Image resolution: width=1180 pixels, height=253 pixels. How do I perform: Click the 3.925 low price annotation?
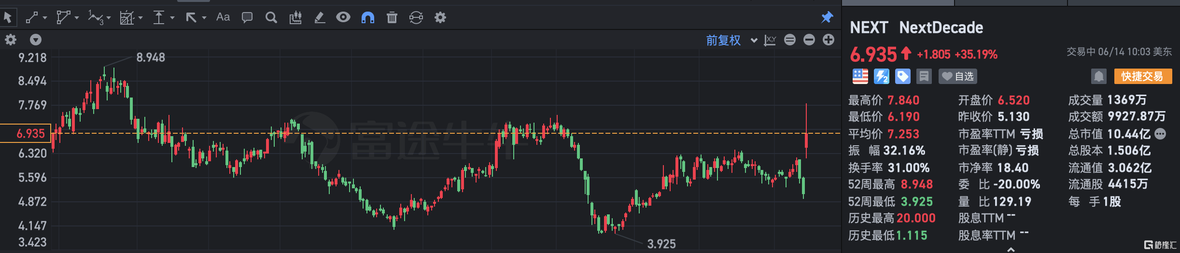click(x=661, y=244)
